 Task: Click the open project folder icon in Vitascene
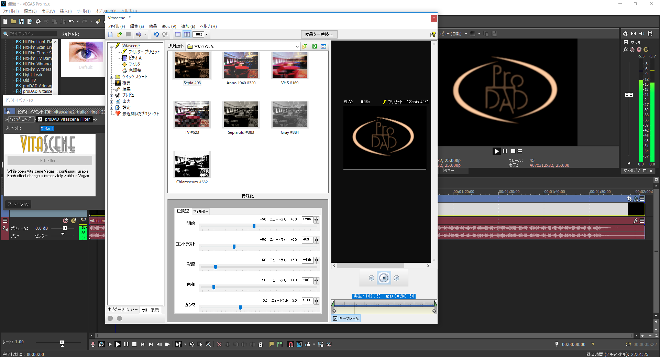point(119,34)
